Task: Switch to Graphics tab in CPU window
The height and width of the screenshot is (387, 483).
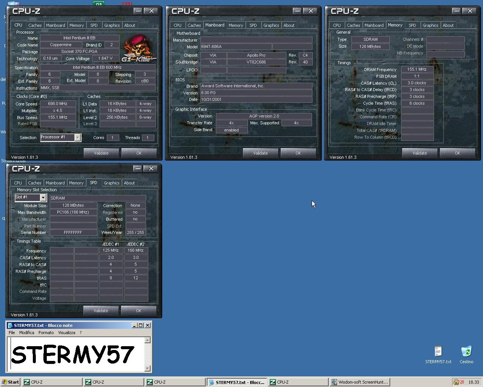Action: click(x=112, y=25)
